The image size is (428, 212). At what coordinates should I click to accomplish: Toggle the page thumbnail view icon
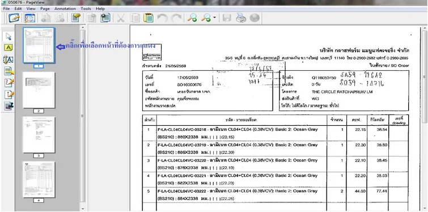29,18
